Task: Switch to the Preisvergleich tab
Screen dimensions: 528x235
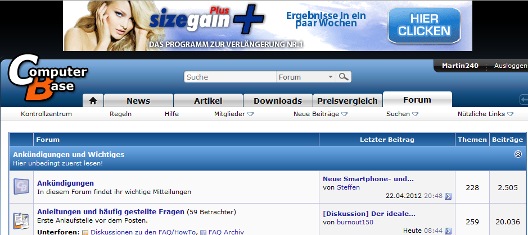Action: click(348, 101)
